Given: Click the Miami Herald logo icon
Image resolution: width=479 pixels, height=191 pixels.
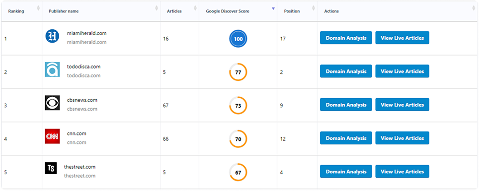Looking at the screenshot, I should click(x=52, y=36).
